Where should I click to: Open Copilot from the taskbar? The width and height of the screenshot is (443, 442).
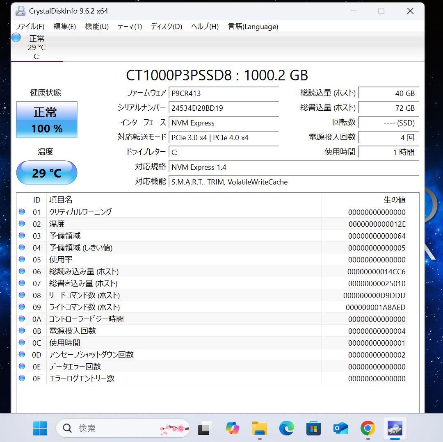[233, 428]
